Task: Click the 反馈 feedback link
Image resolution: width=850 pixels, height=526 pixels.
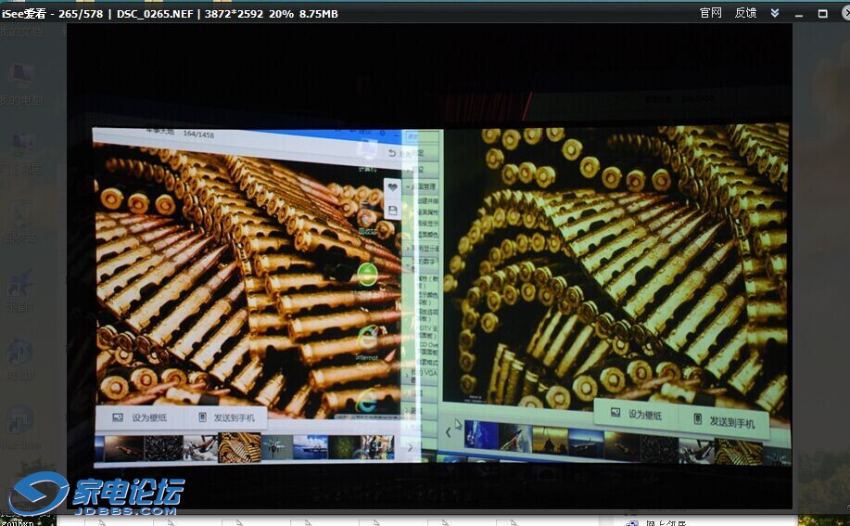Action: coord(745,13)
